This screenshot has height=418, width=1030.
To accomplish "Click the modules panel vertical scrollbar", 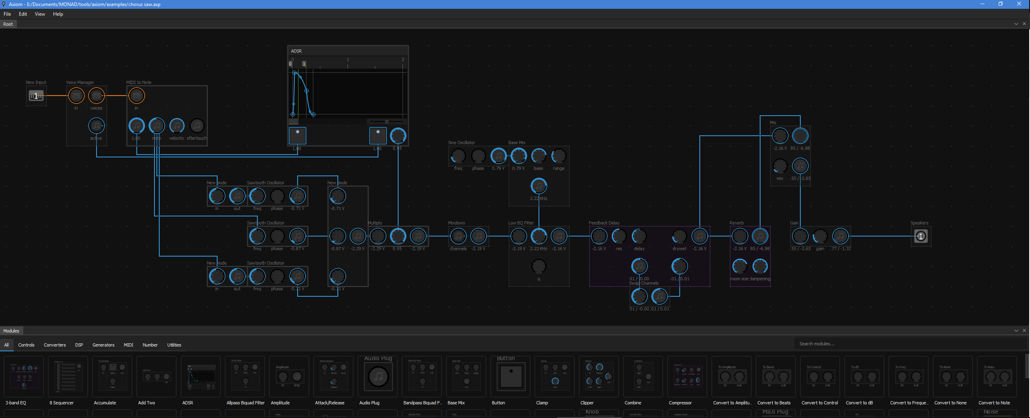I will click(x=1028, y=366).
